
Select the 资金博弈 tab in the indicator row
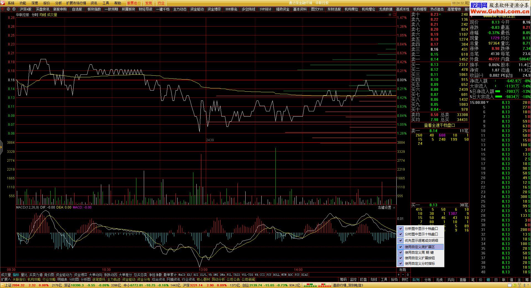click(x=80, y=275)
